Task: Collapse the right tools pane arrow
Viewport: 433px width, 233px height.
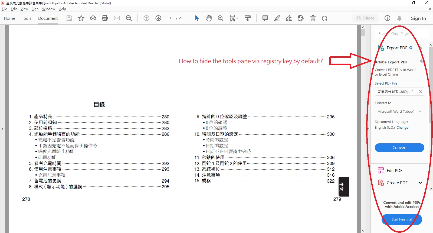Action: pyautogui.click(x=368, y=129)
